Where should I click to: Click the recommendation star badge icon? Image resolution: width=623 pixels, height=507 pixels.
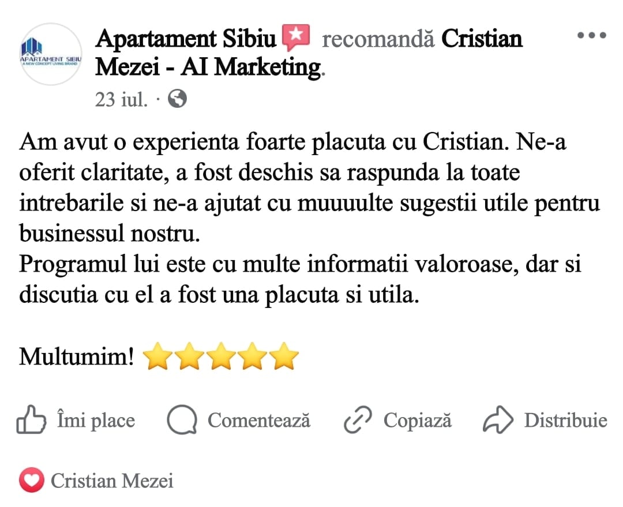(295, 37)
